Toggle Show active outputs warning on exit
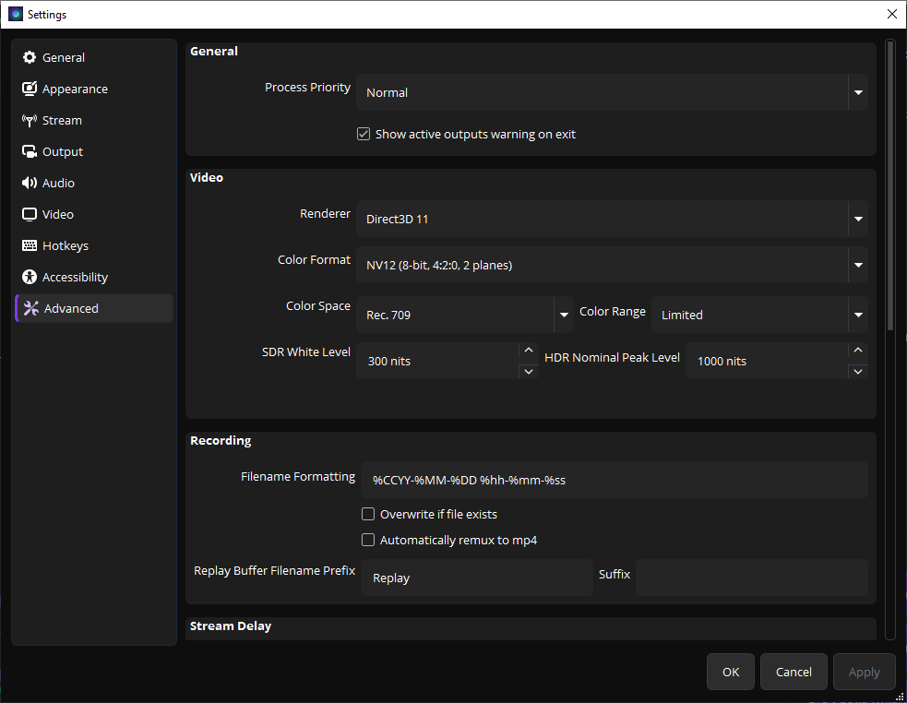This screenshot has height=703, width=907. coord(364,135)
